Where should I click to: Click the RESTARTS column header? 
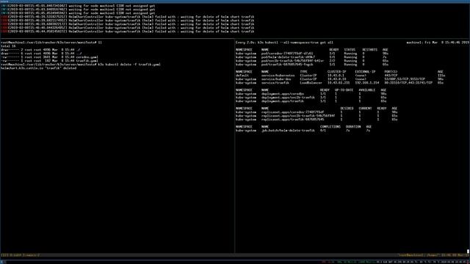(370, 50)
